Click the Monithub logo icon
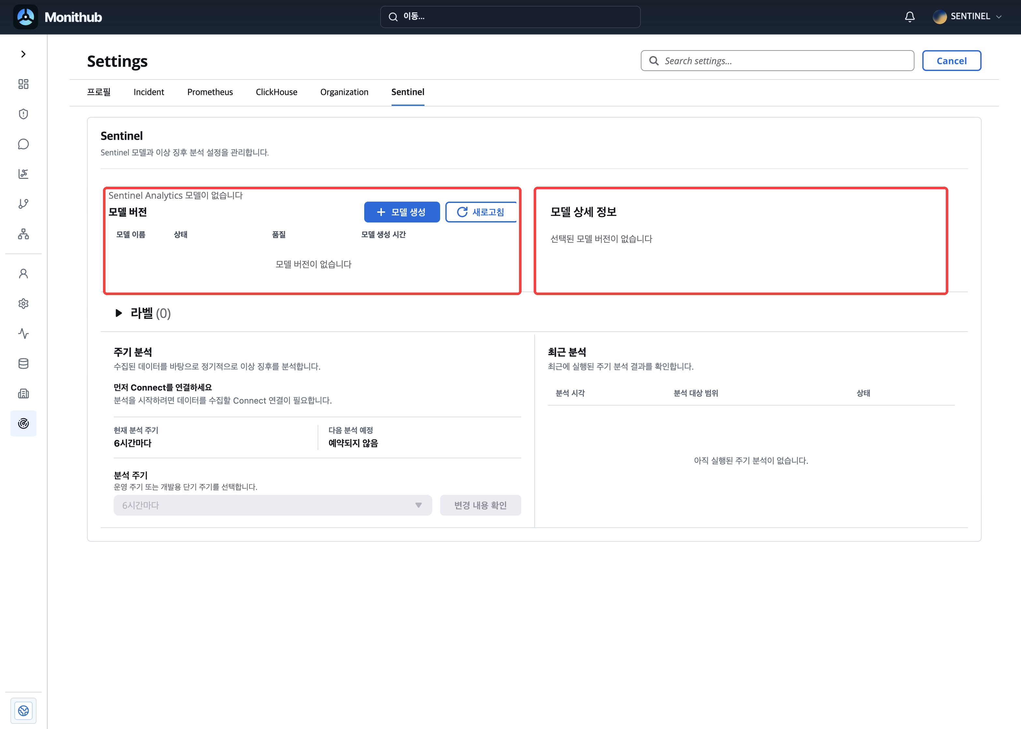 [26, 17]
